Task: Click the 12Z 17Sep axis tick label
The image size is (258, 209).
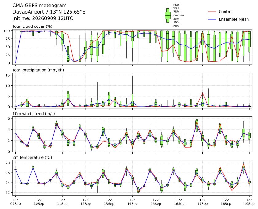Action: (202, 202)
